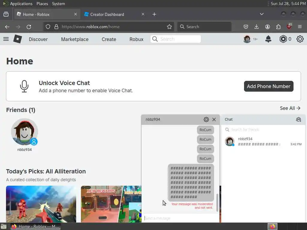Open the Firefox extensions puzzle icon
The width and height of the screenshot is (307, 230).
(x=278, y=27)
